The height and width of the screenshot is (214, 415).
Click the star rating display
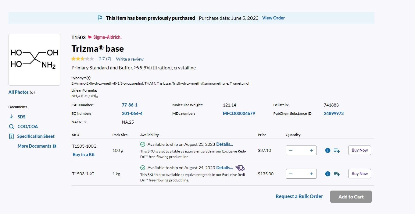pos(83,59)
